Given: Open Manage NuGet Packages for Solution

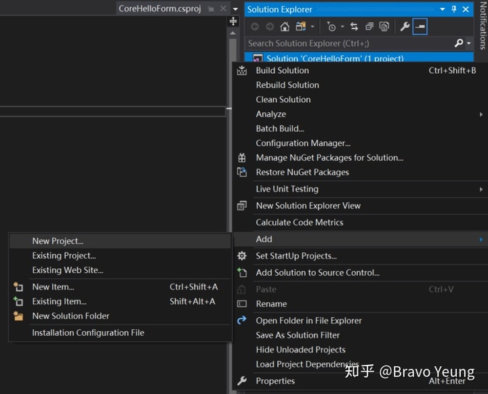Looking at the screenshot, I should coord(360,158).
